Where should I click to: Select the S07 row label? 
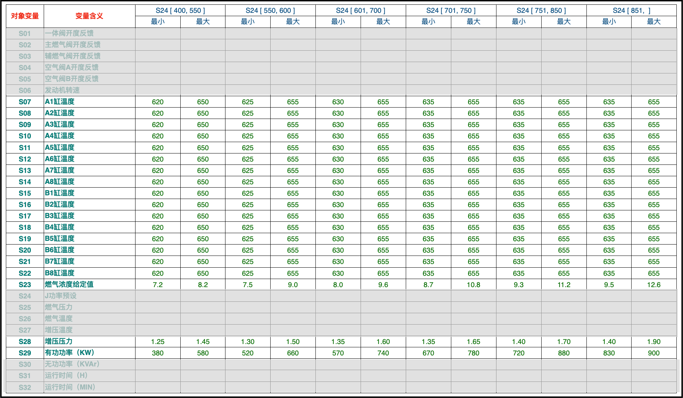point(25,102)
